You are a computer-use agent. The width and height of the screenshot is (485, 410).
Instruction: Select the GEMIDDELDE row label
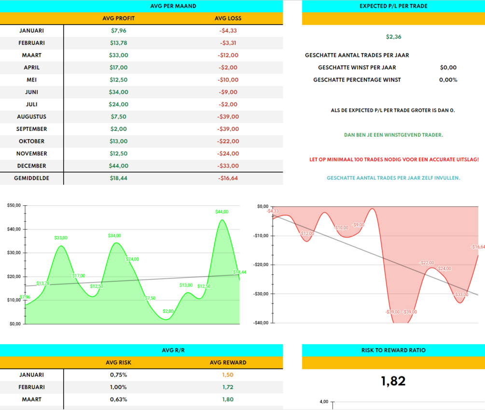[31, 178]
